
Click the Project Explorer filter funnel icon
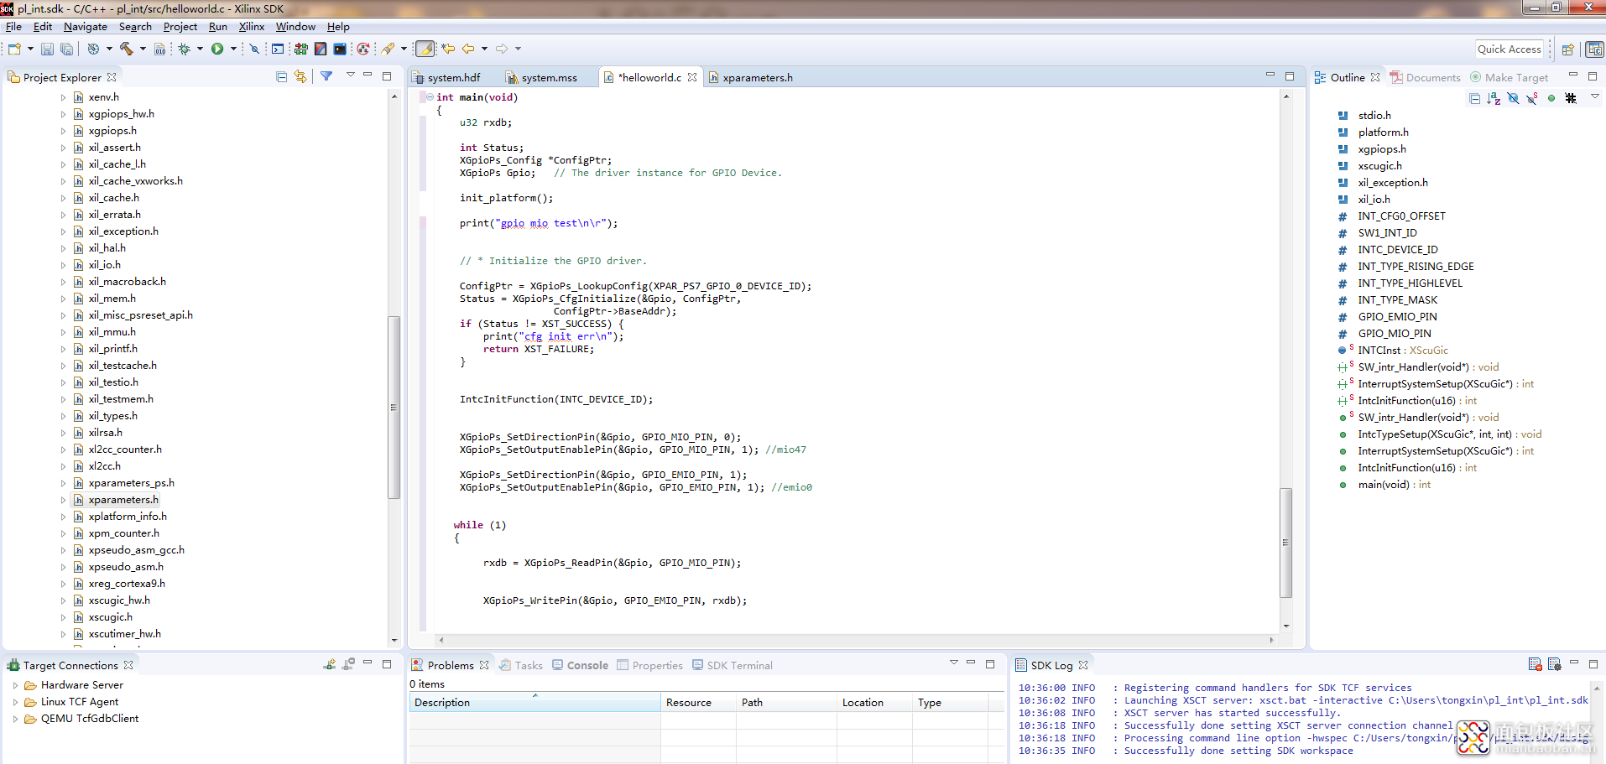coord(326,76)
